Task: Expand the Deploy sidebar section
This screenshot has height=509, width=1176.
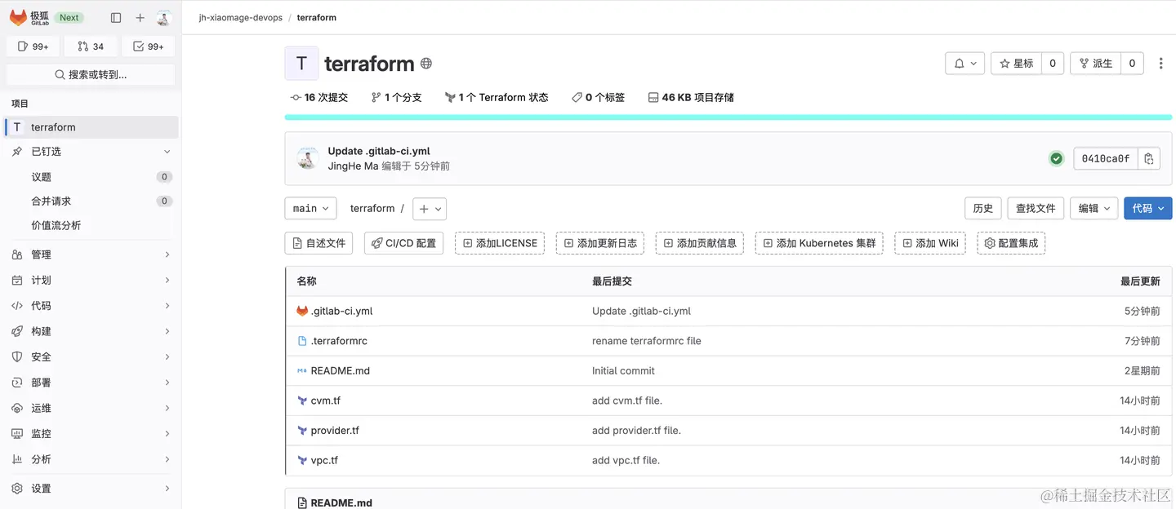Action: pyautogui.click(x=91, y=383)
